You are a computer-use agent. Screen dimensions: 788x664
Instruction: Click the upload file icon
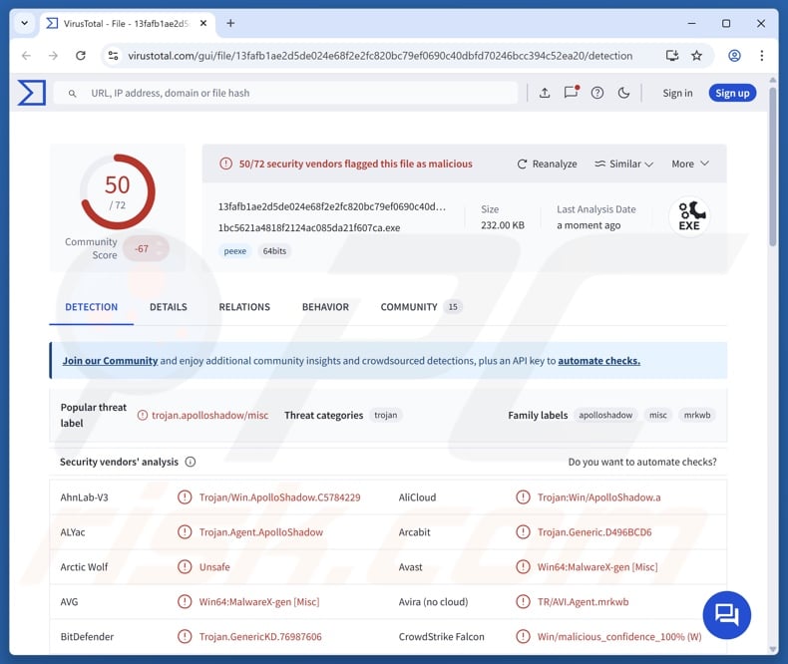coord(545,93)
